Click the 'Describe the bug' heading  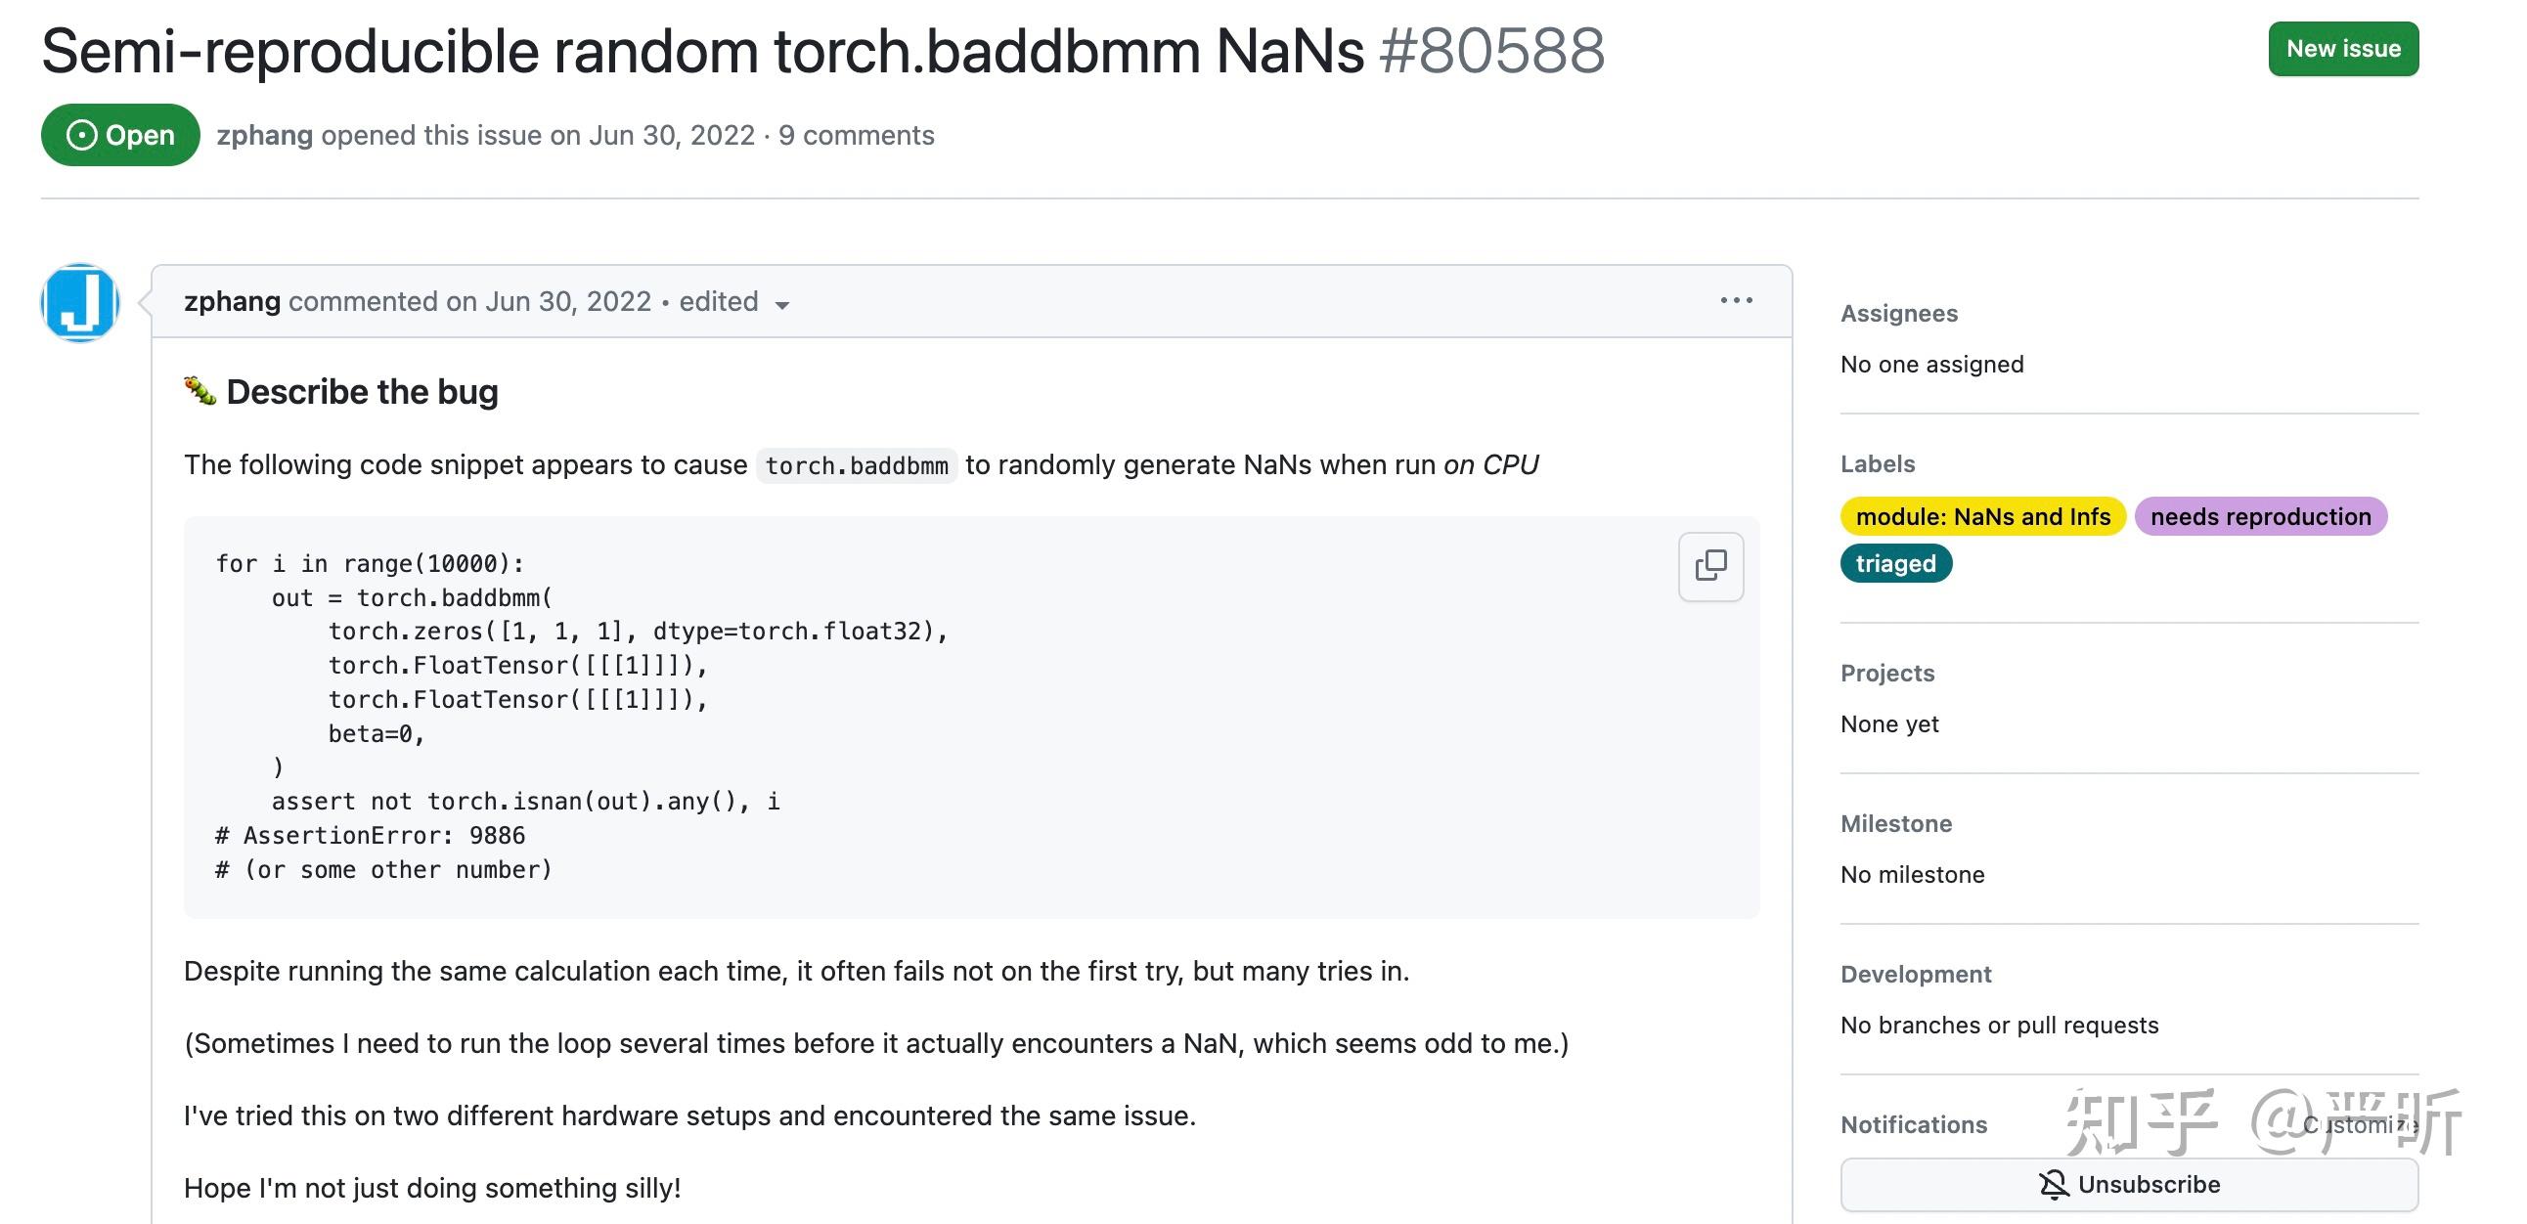[362, 392]
